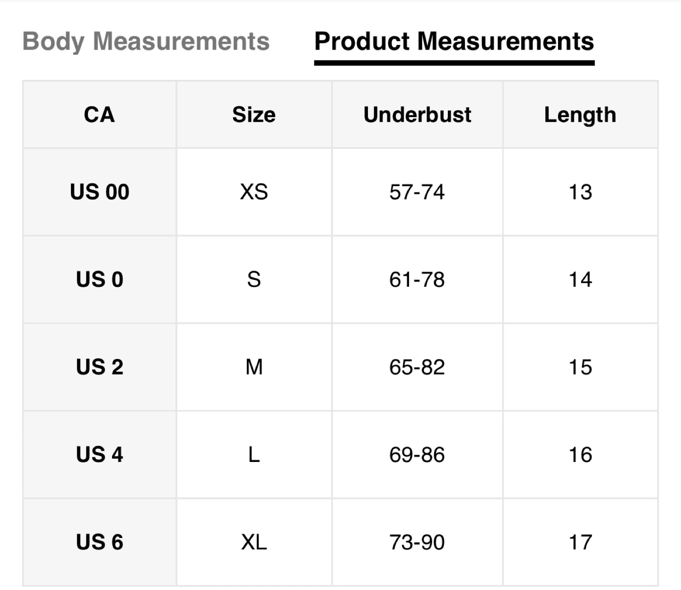Click the CA column header
The image size is (681, 590).
coord(99,115)
